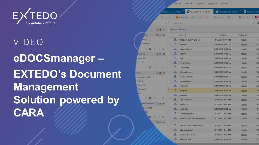
Task: Open the Tools dropdown menu
Action: click(x=200, y=4)
